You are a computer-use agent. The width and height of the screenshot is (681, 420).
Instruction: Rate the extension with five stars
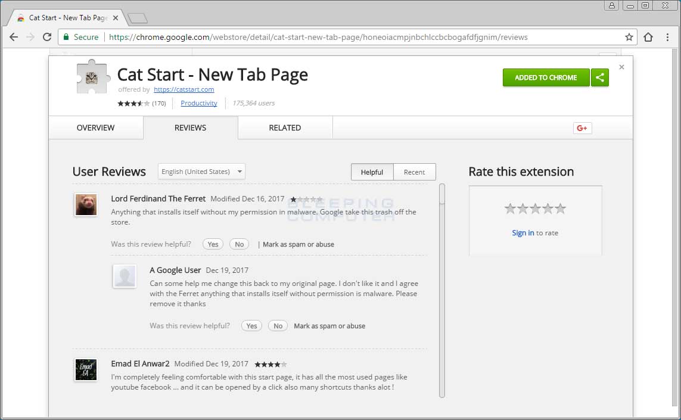coord(560,209)
